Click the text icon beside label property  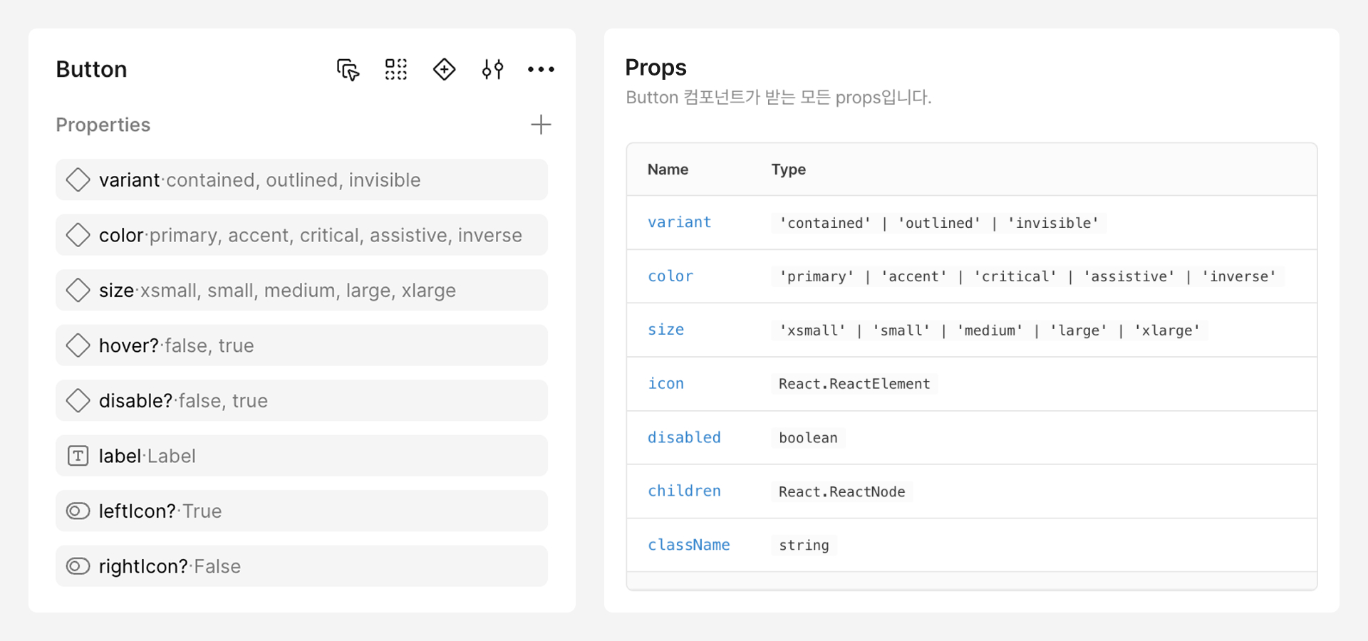point(78,456)
